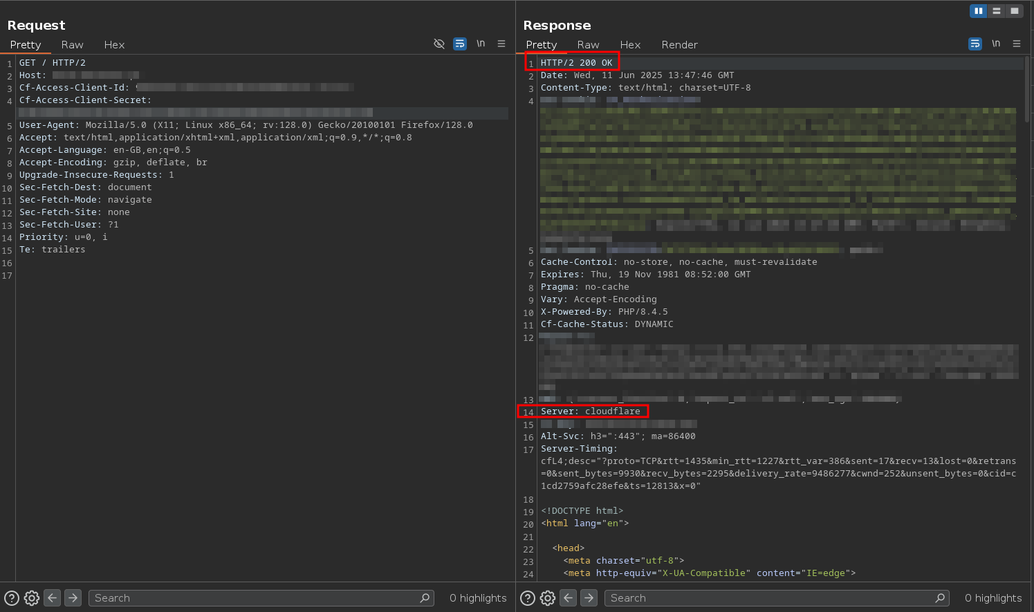Viewport: 1034px width, 612px height.
Task: Focus the Response search field
Action: click(777, 598)
